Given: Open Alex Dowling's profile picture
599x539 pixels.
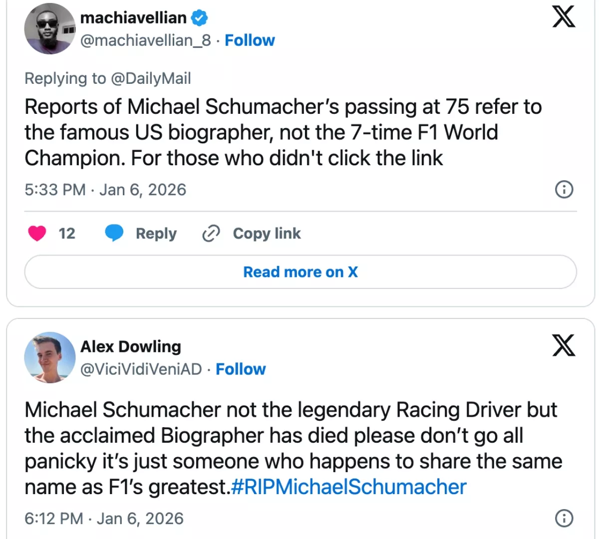Looking at the screenshot, I should click(x=49, y=357).
